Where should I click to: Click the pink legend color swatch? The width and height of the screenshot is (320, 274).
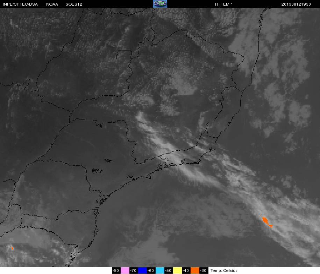coord(125,270)
